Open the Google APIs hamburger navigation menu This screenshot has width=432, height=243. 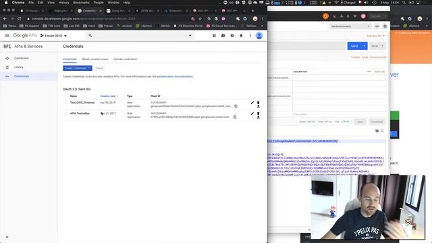[7, 36]
